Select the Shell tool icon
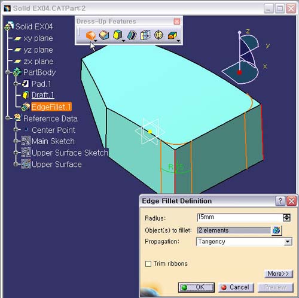The width and height of the screenshot is (299, 298). pyautogui.click(x=132, y=35)
